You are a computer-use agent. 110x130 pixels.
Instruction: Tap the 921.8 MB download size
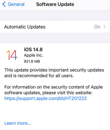tap(32, 61)
